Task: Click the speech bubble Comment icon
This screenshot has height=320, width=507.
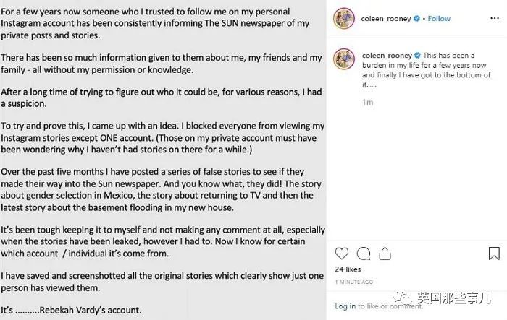Action: tap(364, 254)
